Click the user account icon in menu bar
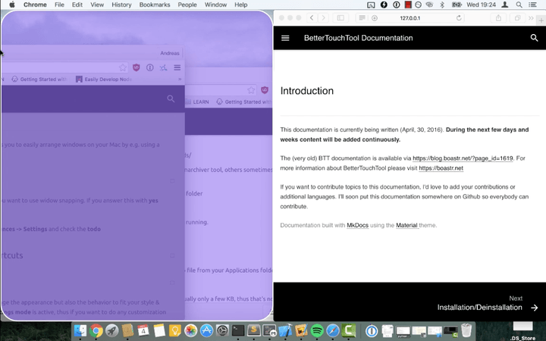The height and width of the screenshot is (341, 546). click(505, 5)
